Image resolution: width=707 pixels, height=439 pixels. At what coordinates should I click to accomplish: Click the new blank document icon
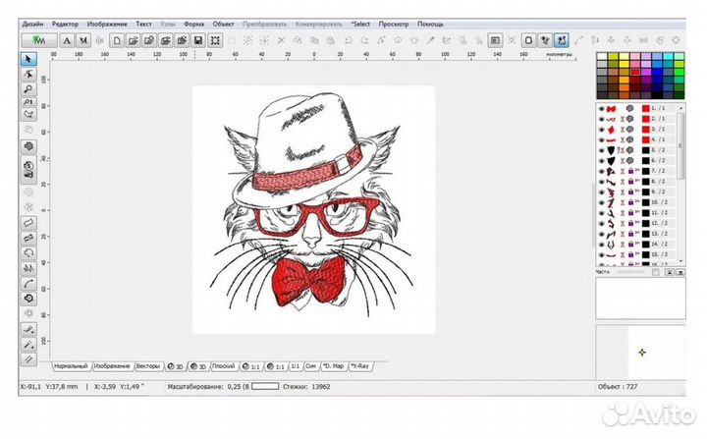117,40
